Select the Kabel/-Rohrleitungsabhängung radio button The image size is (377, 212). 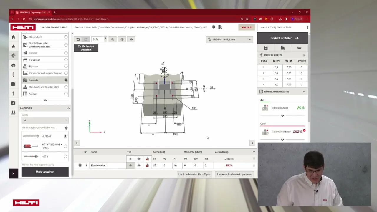(x=66, y=73)
